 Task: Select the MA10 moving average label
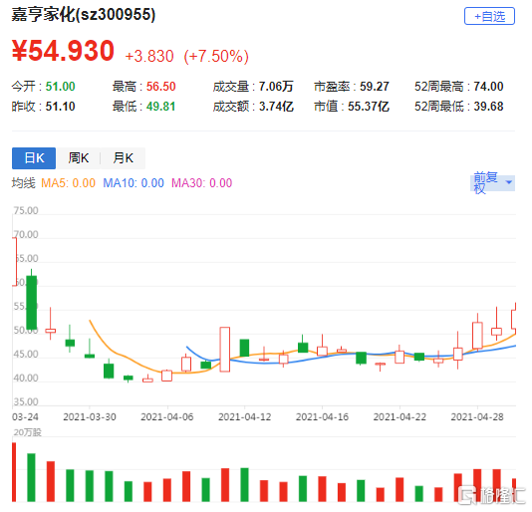pos(133,183)
